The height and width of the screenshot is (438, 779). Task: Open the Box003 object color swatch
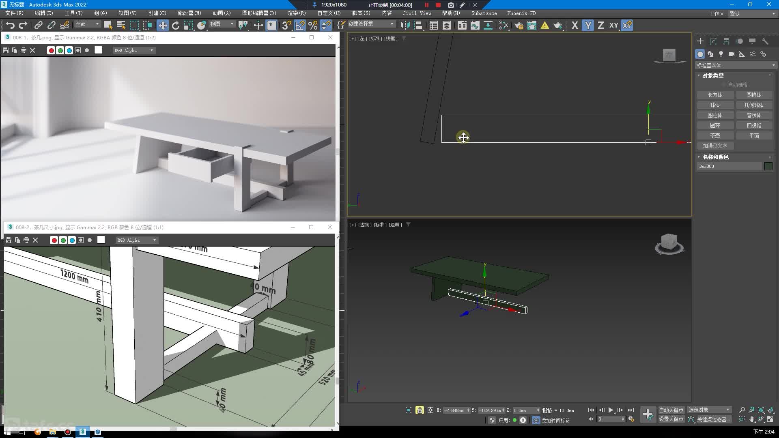768,166
